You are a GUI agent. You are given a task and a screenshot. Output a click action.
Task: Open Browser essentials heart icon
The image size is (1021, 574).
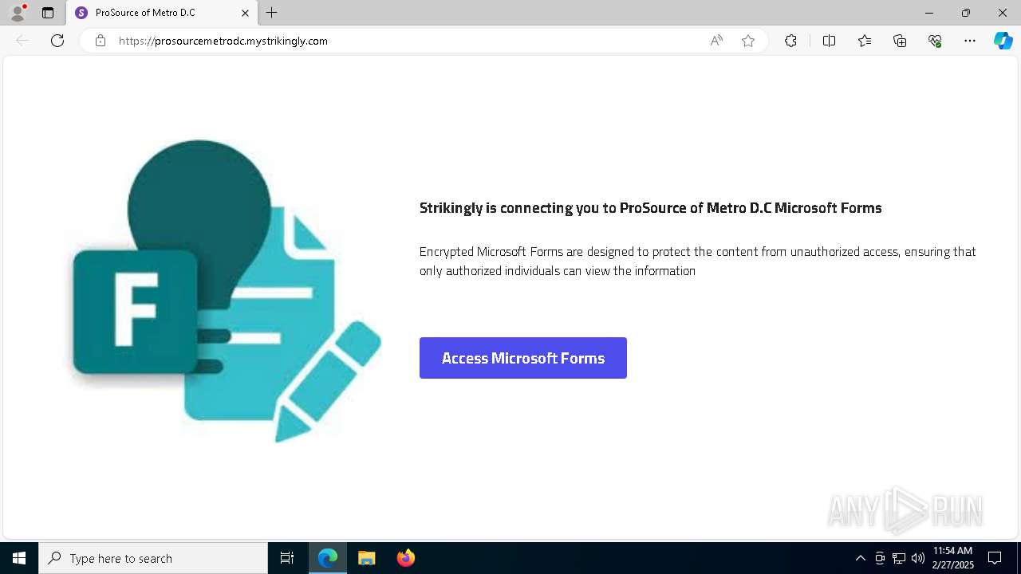(x=935, y=41)
